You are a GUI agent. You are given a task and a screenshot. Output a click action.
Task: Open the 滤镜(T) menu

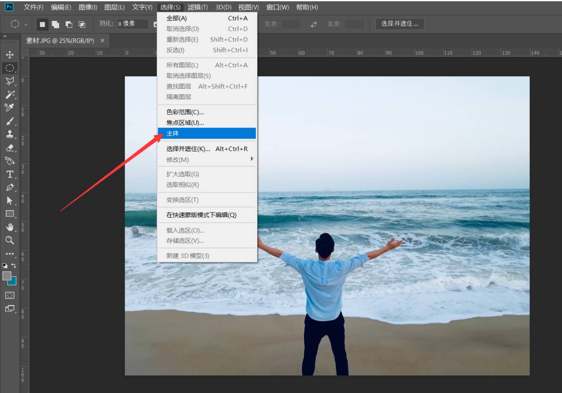point(198,7)
